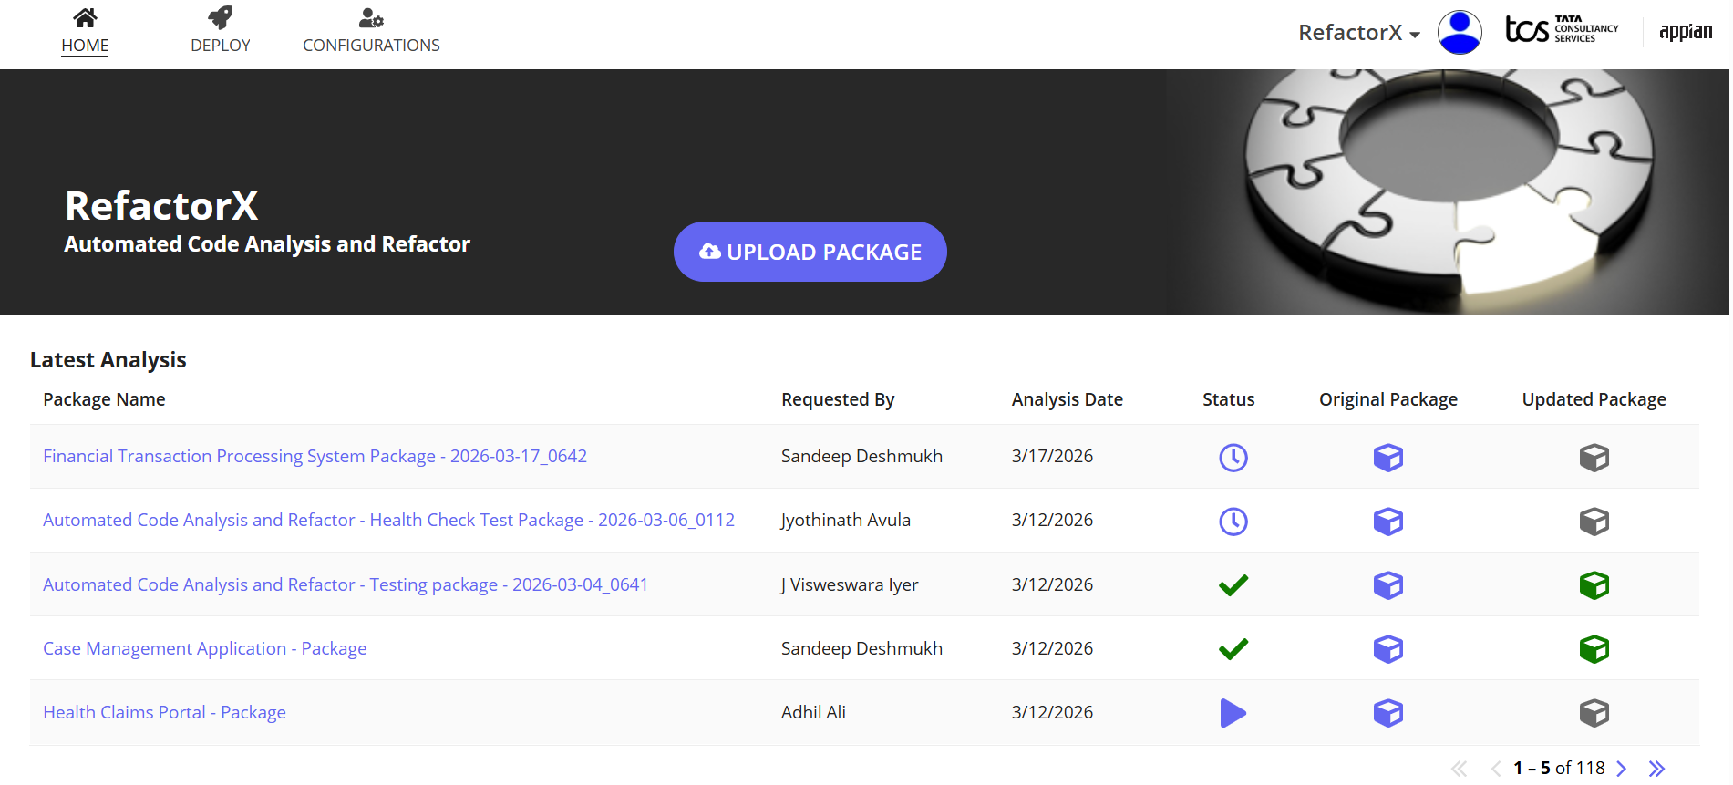Click the user profile avatar icon

coord(1459,33)
